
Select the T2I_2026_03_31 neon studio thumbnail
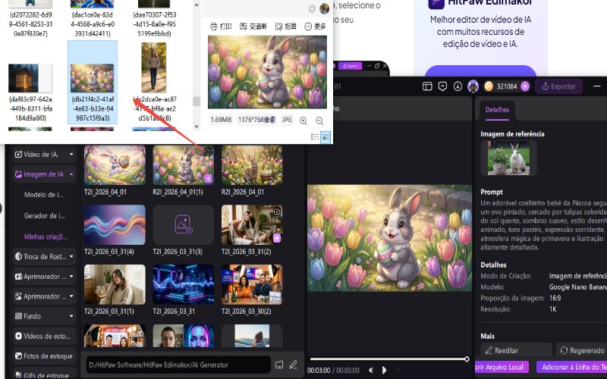point(184,284)
